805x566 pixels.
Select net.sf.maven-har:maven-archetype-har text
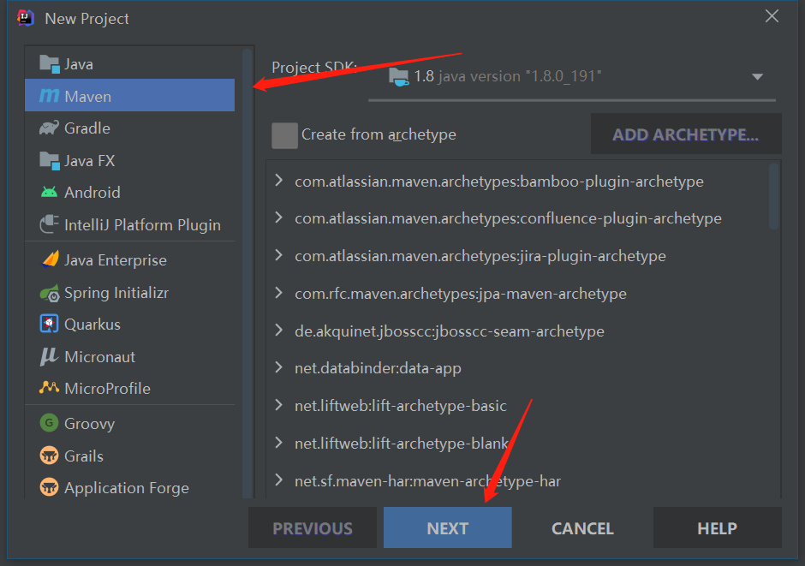[x=427, y=481]
